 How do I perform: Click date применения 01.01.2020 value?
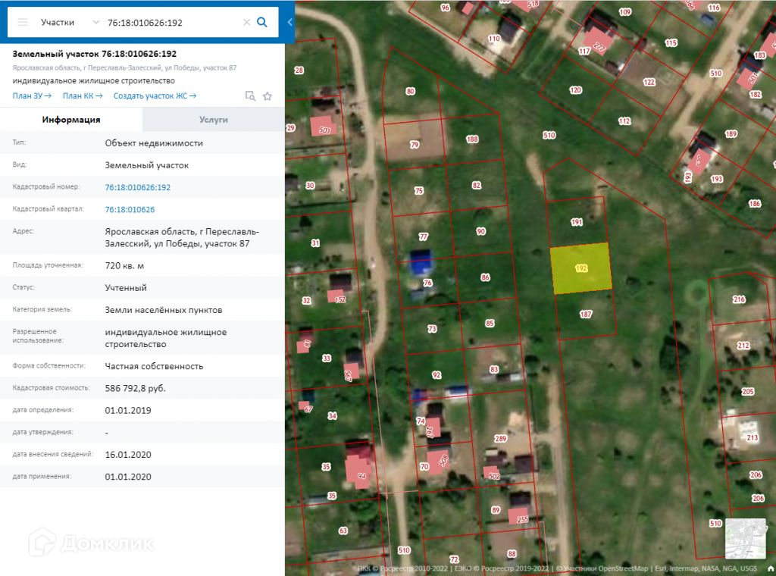tap(128, 477)
